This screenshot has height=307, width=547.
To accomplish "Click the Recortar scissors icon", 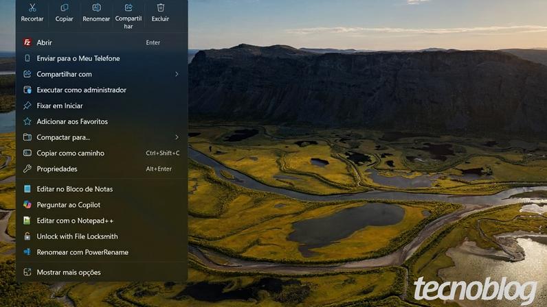I will (x=32, y=8).
